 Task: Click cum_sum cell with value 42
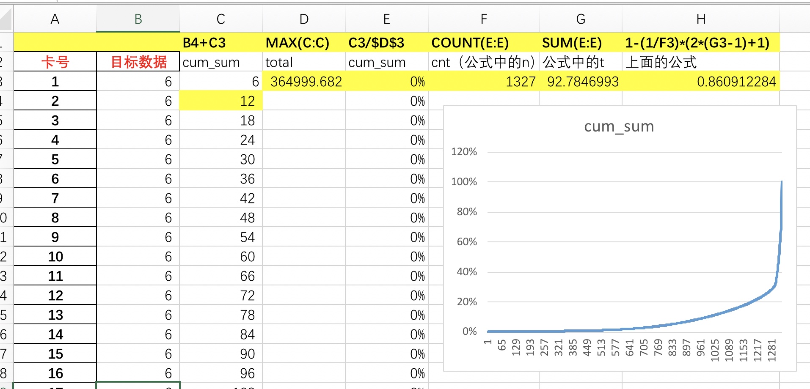tap(221, 198)
